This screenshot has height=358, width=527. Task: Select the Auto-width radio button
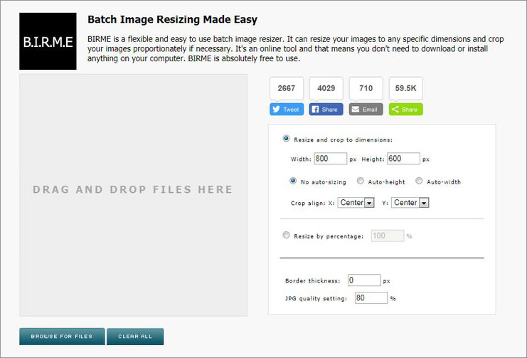419,181
